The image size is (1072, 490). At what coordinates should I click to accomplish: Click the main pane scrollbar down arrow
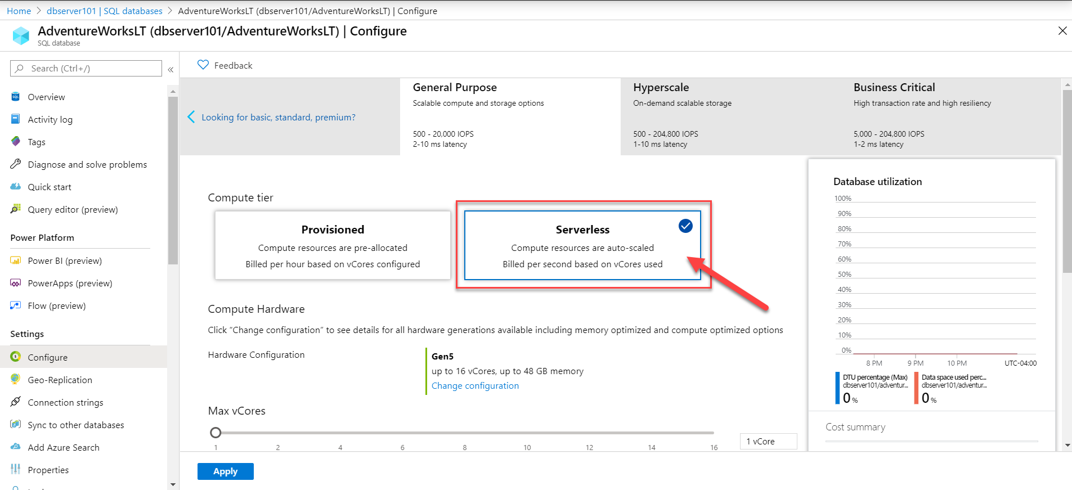(1067, 446)
